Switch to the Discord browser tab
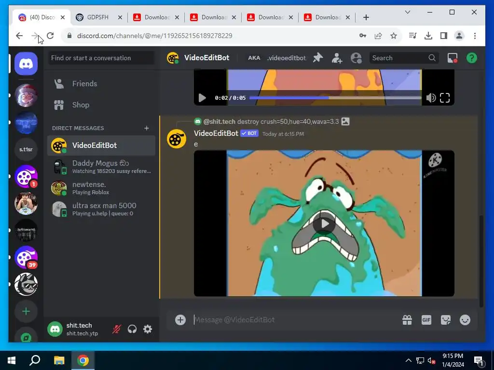 coord(41,17)
